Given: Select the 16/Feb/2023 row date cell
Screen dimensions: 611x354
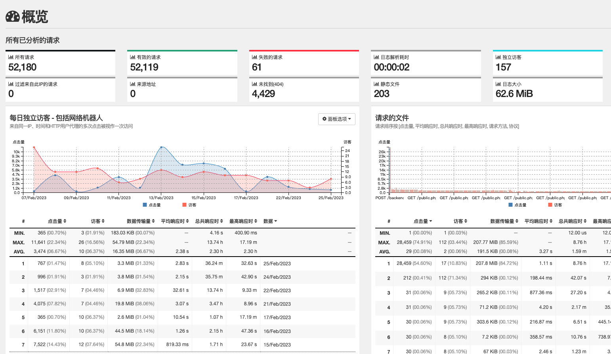Looking at the screenshot, I should point(277,331).
